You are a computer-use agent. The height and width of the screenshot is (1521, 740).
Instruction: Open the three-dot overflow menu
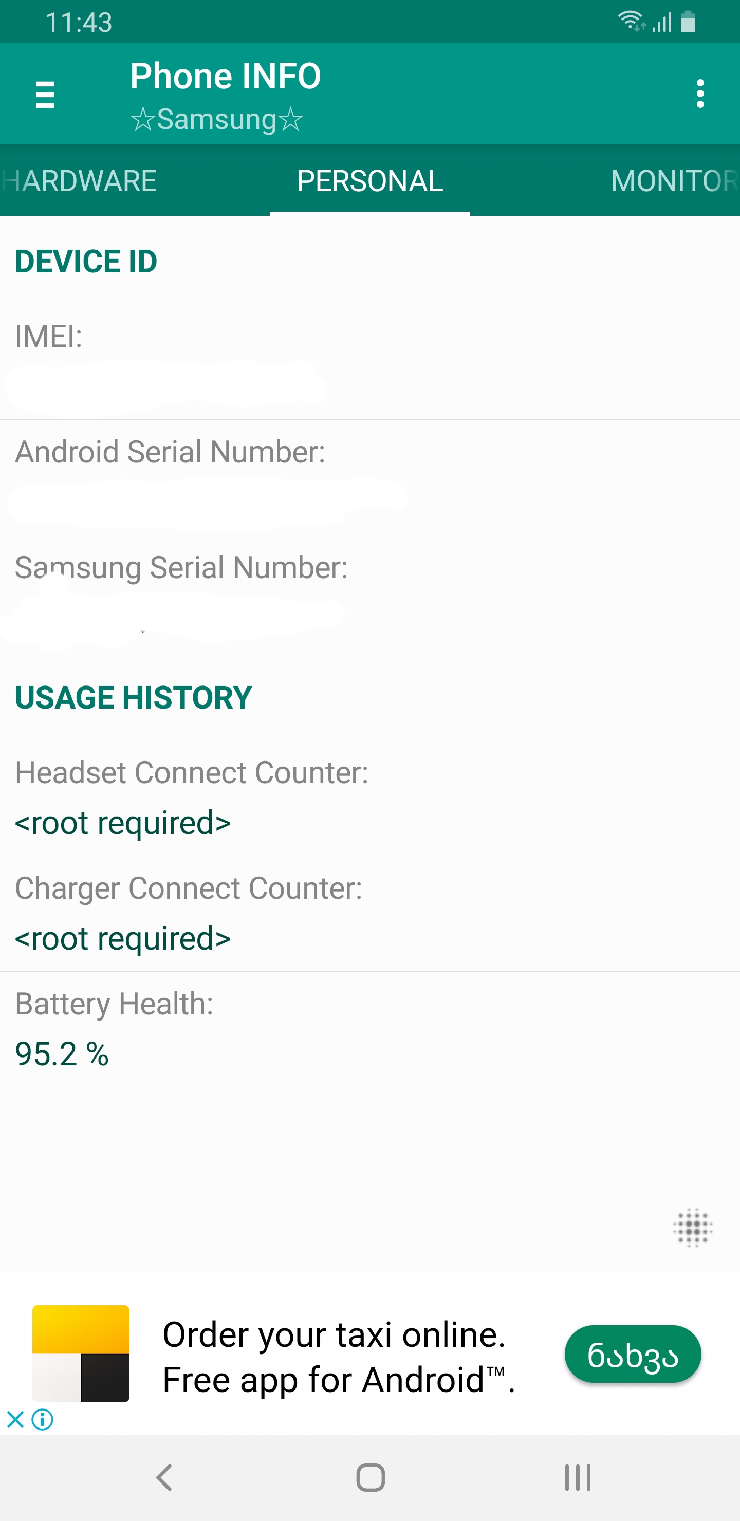(700, 94)
